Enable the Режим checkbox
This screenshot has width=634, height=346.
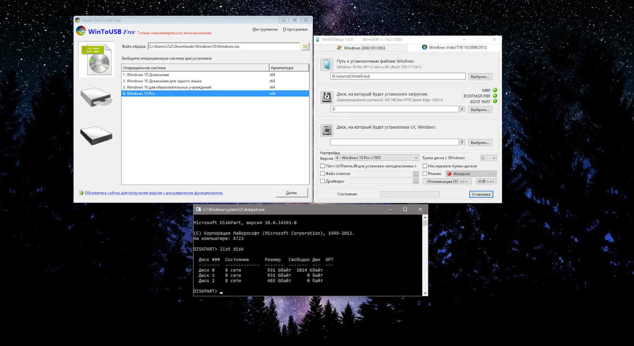pyautogui.click(x=425, y=174)
